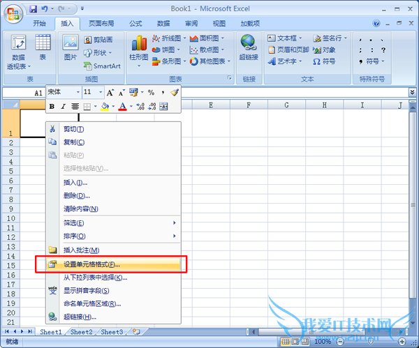Screen dimensions: 419x348
Task: Switch to Normal view in status bar
Action: [x=285, y=341]
